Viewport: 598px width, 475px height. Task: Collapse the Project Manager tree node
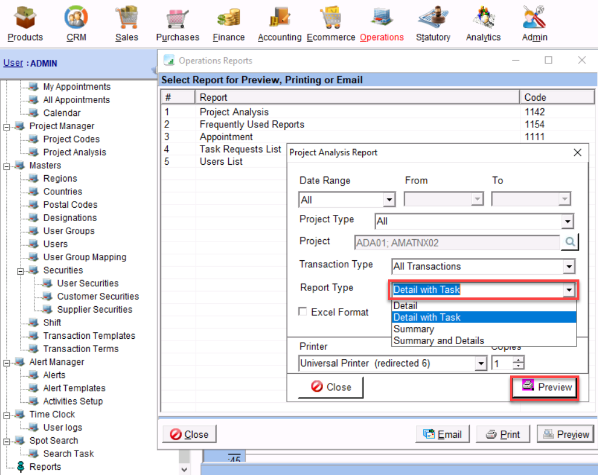pyautogui.click(x=6, y=126)
